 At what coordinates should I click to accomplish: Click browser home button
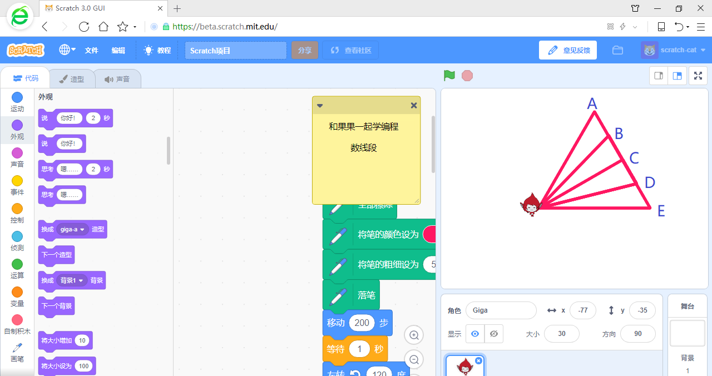103,26
